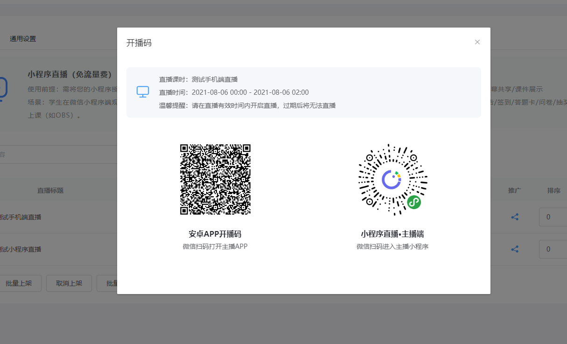Click the share icon for 测试手机端直播 row
The image size is (567, 344).
(515, 217)
